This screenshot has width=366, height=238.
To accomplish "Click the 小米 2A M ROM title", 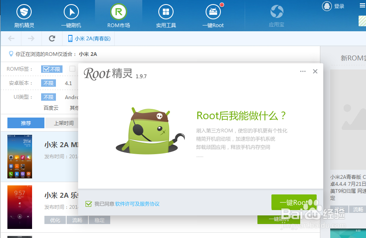I will click(61, 145).
